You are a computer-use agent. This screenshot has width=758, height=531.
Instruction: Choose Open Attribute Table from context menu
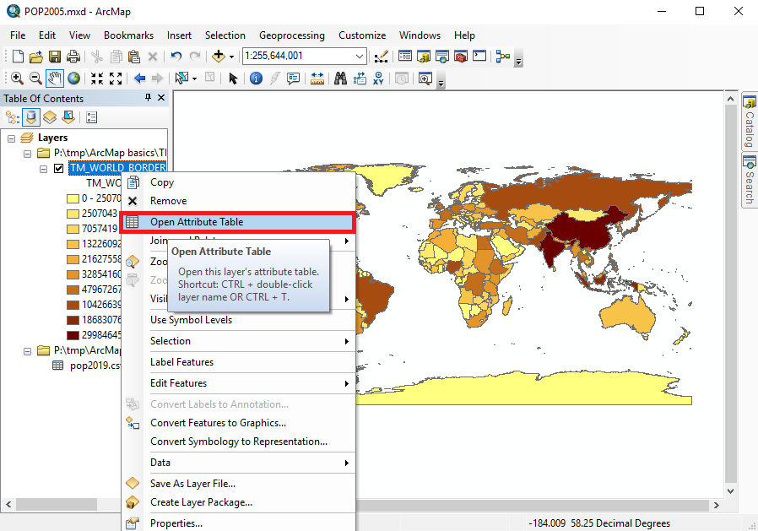197,222
